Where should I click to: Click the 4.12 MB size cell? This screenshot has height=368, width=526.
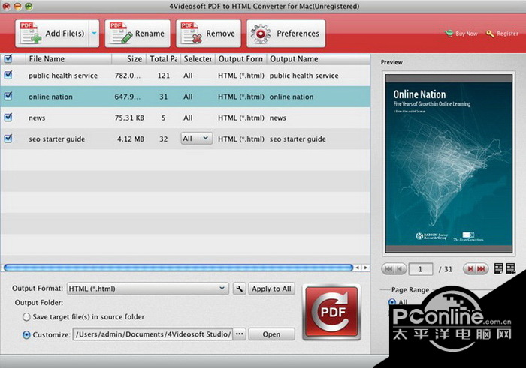click(x=131, y=139)
